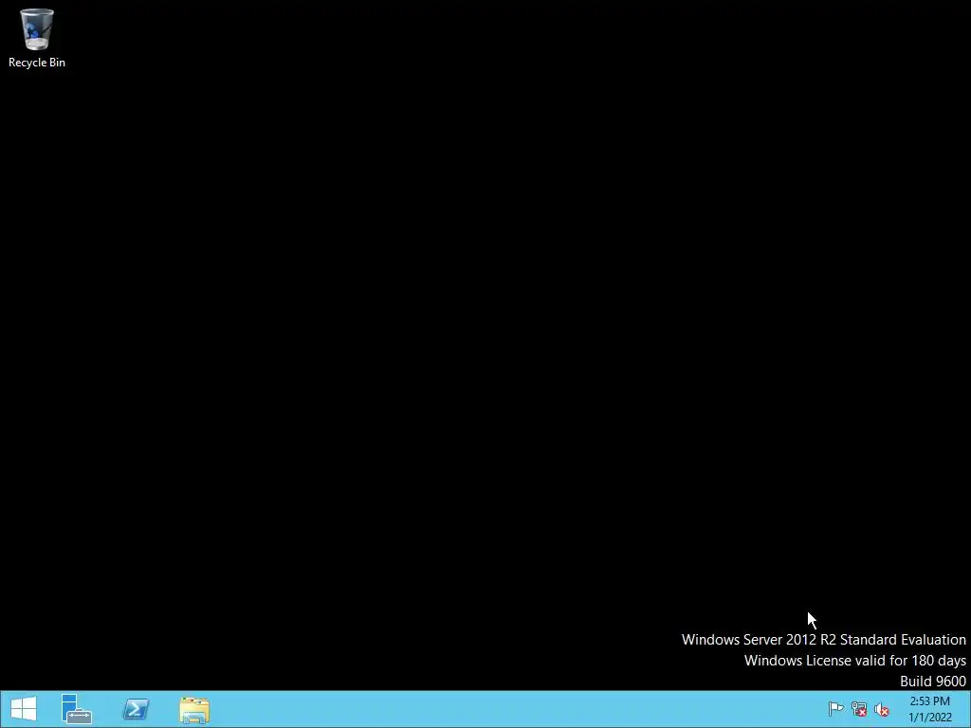Image resolution: width=971 pixels, height=728 pixels.
Task: Open the Windows Start button
Action: click(24, 709)
